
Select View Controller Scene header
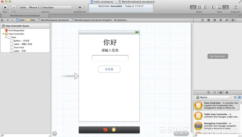coord(25,26)
